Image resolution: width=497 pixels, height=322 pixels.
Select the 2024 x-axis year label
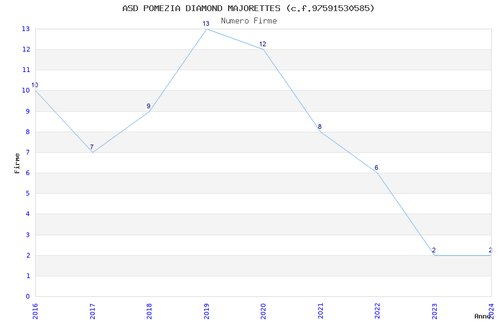(491, 311)
